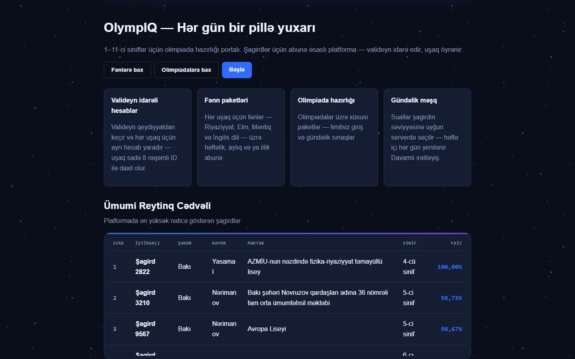Click the blue "Başla" button

pos(237,70)
